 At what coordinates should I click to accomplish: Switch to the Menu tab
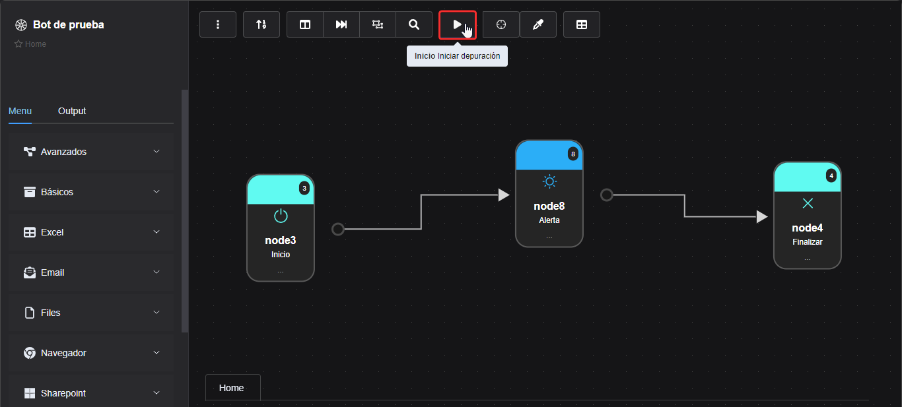point(20,111)
